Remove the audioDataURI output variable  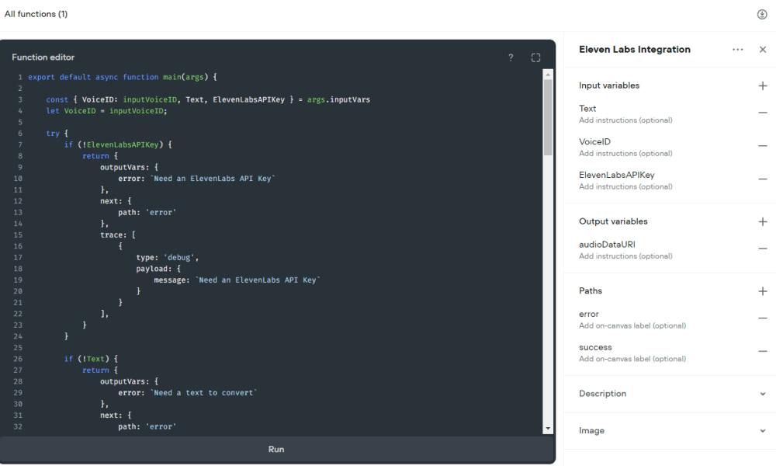pos(763,249)
